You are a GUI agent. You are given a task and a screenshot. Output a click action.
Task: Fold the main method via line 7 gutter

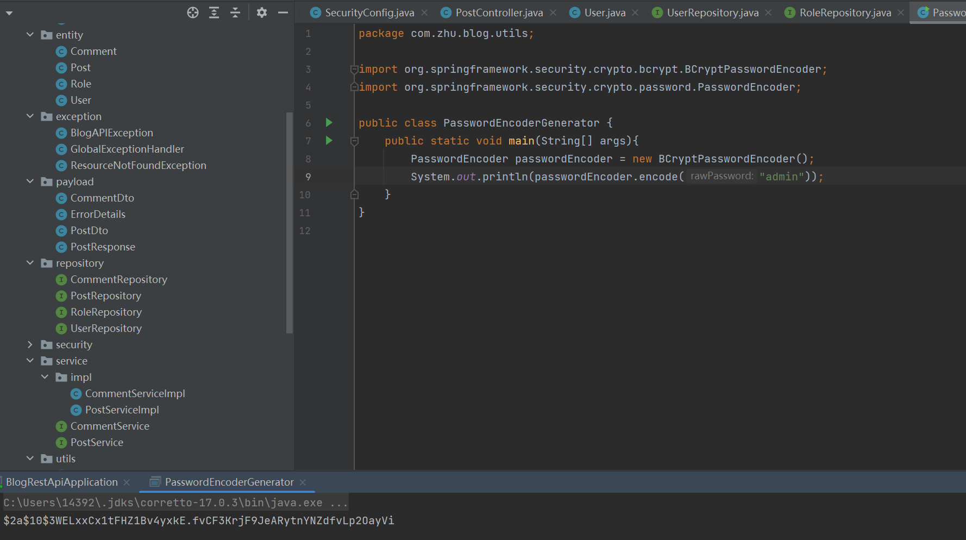(x=354, y=141)
